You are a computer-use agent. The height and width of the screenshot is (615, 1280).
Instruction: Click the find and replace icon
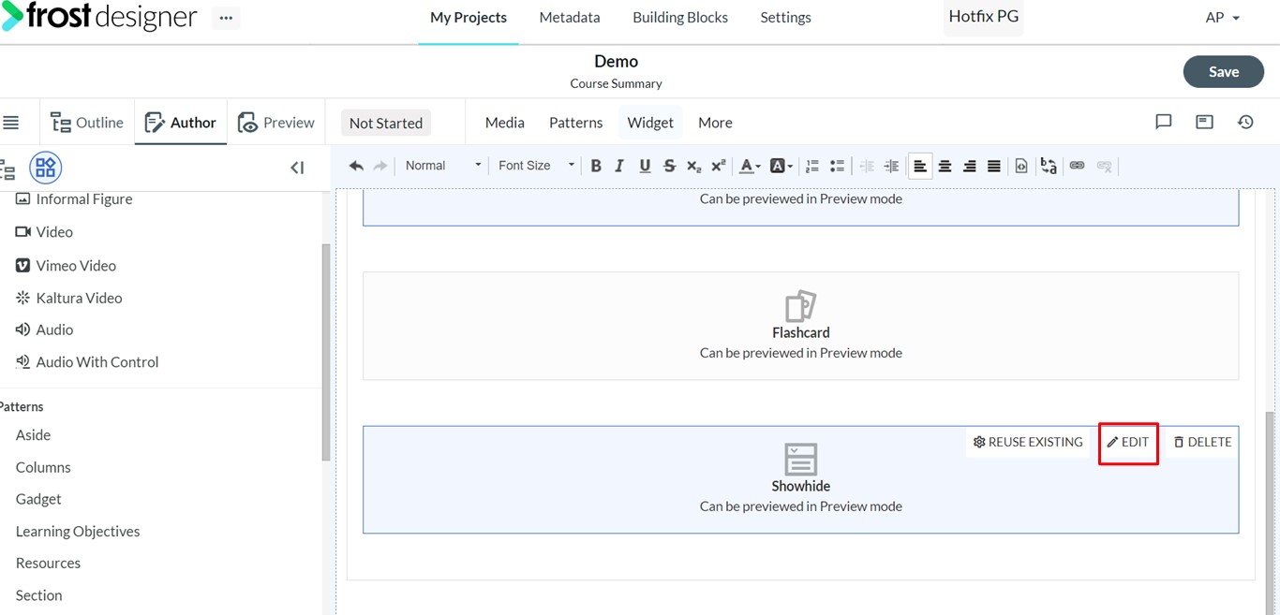(1049, 166)
